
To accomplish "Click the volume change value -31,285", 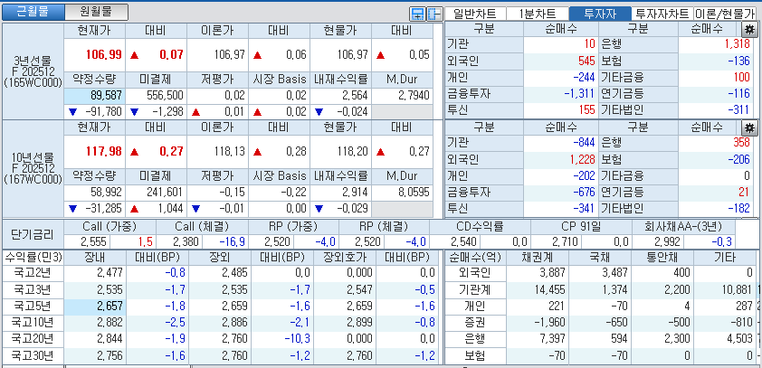I will pyautogui.click(x=101, y=209).
